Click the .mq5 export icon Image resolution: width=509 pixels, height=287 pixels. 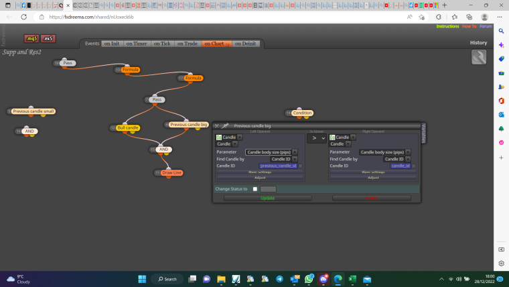click(31, 39)
